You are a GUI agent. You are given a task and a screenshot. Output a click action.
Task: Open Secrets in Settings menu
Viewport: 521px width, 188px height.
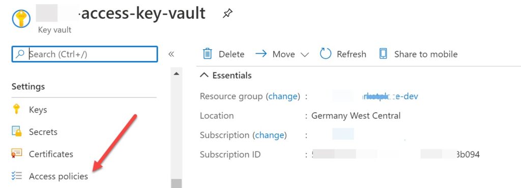click(x=43, y=132)
